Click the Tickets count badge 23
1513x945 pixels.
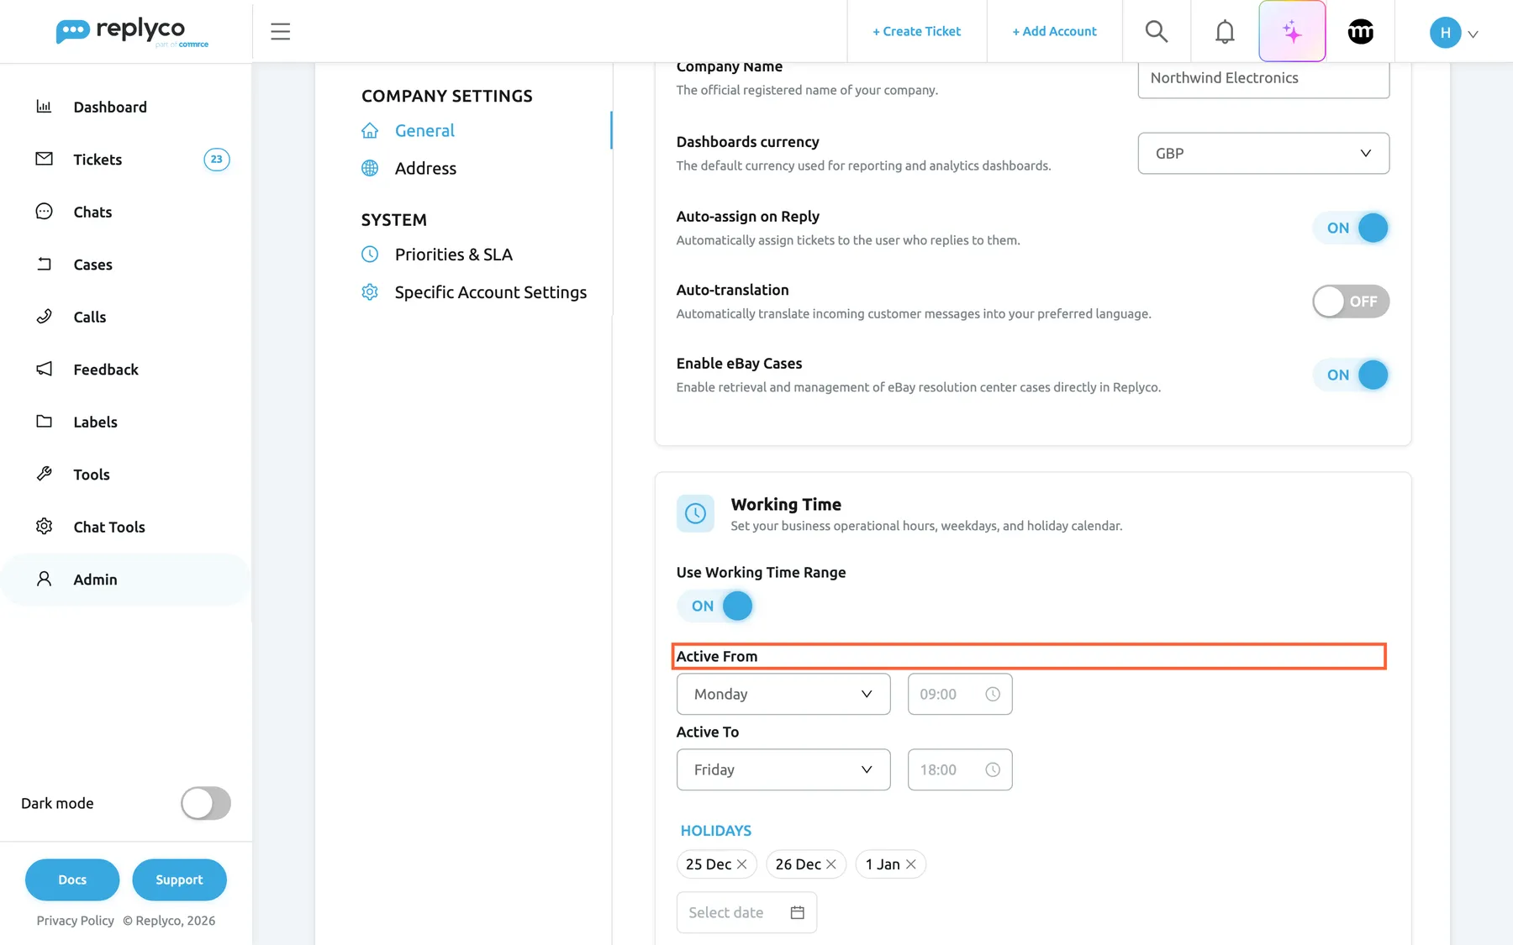point(216,160)
